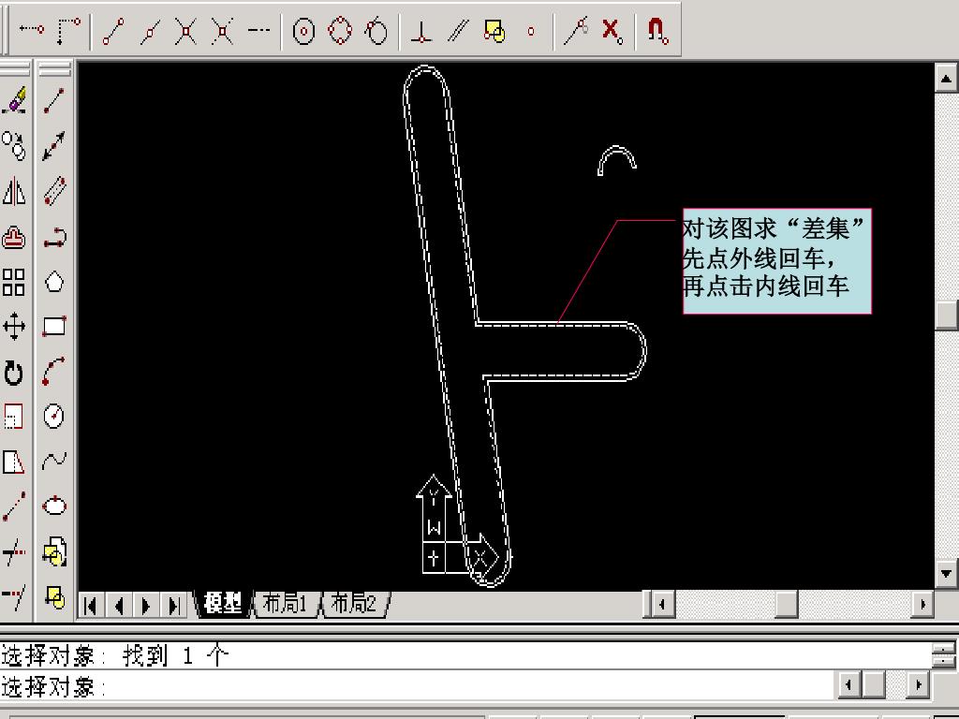Select the Spline tool
The width and height of the screenshot is (959, 719).
point(54,462)
